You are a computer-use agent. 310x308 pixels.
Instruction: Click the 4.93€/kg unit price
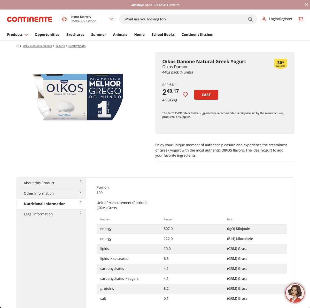pos(170,100)
